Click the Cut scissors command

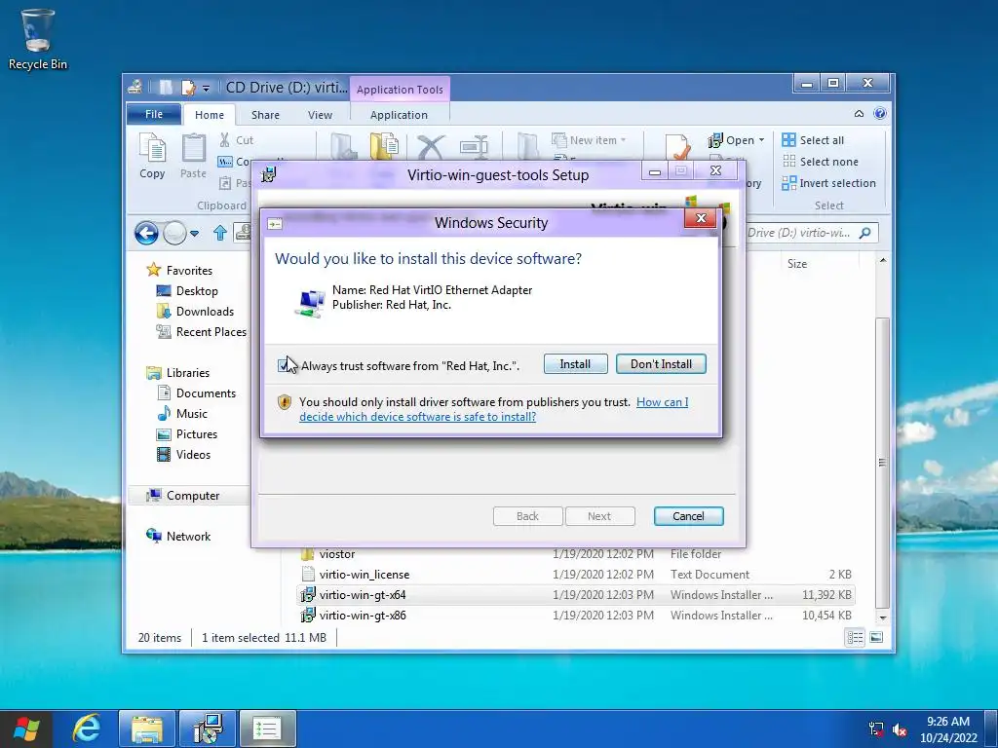[236, 140]
